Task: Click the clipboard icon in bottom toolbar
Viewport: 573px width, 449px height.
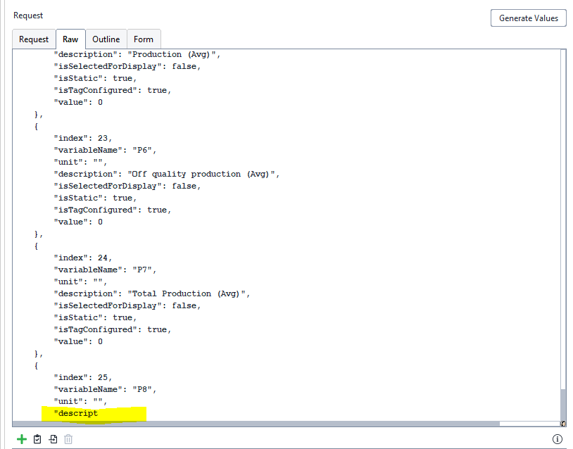Action: pos(37,439)
